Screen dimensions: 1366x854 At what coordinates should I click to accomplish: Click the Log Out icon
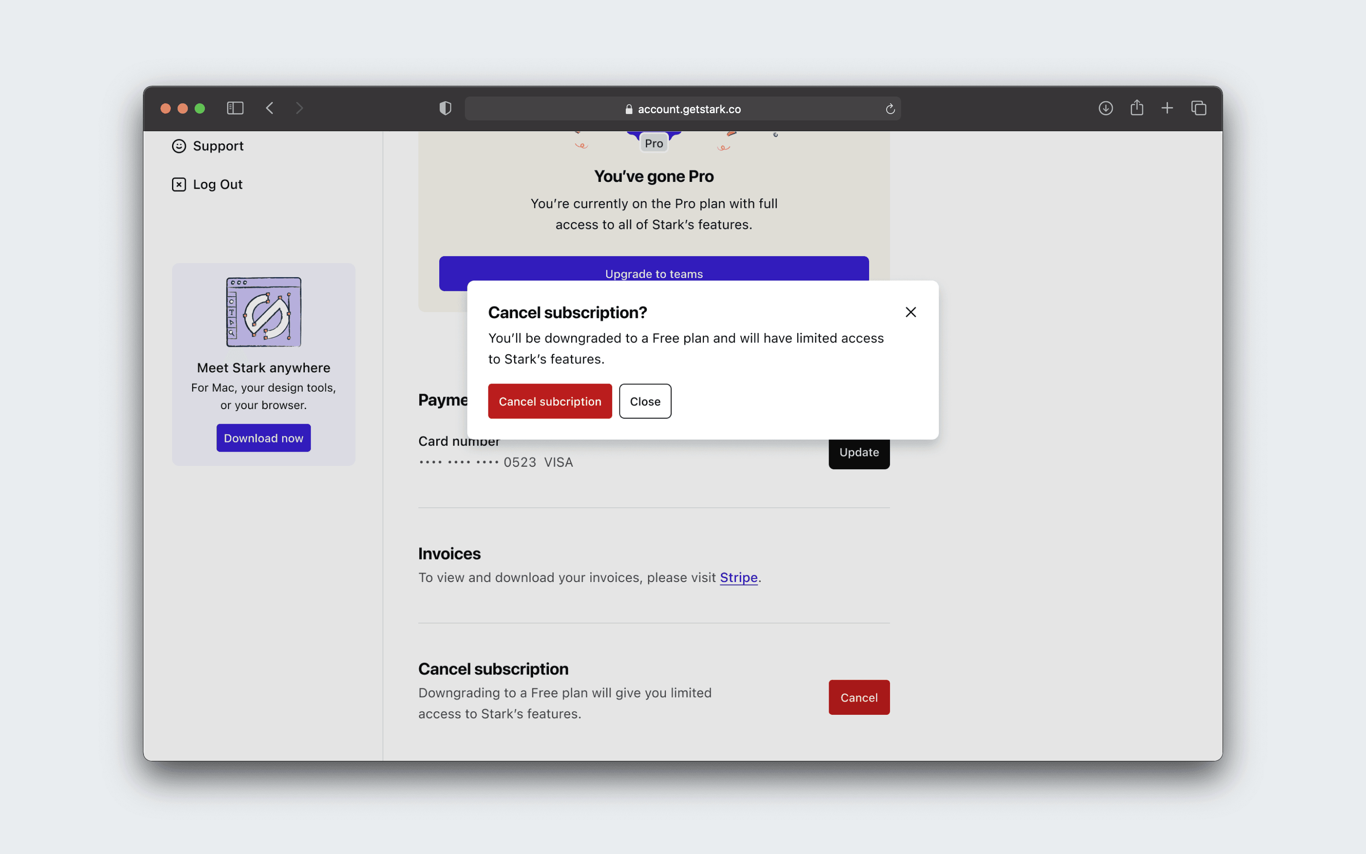tap(177, 184)
